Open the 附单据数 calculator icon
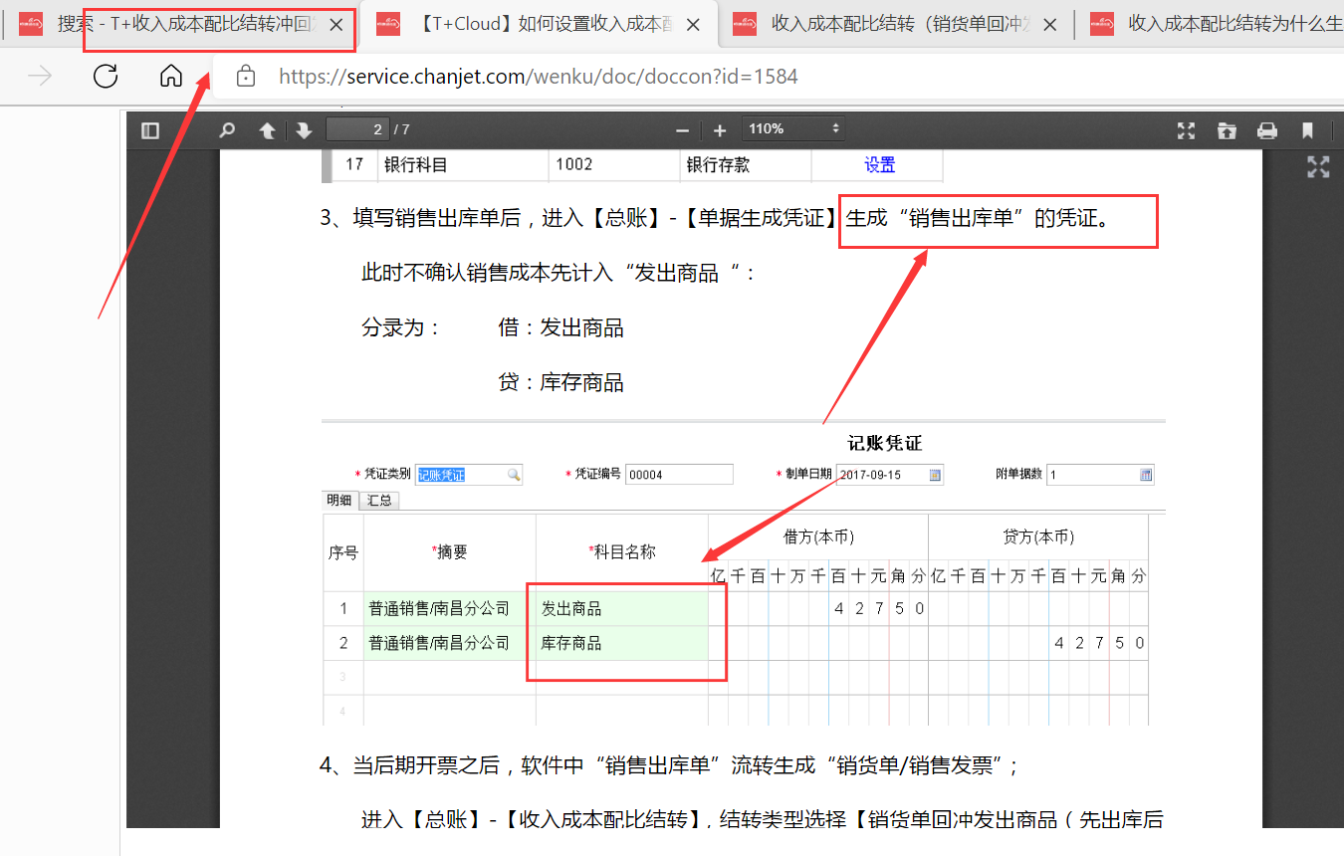1344x856 pixels. (1146, 475)
